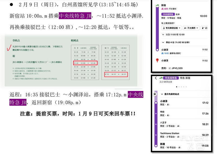
Task: Click the first highlighted 中央线特急 JR text after 搭乘
Action: coord(75,16)
